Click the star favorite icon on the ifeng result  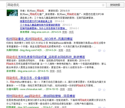click(x=104, y=51)
